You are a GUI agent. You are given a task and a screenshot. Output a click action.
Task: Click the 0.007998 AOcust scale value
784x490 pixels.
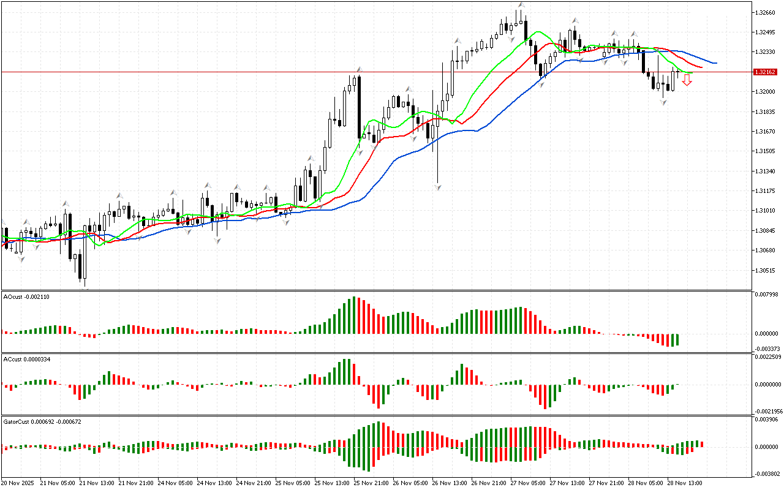pyautogui.click(x=768, y=295)
